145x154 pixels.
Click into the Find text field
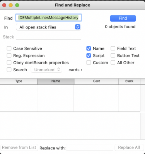(x=48, y=18)
